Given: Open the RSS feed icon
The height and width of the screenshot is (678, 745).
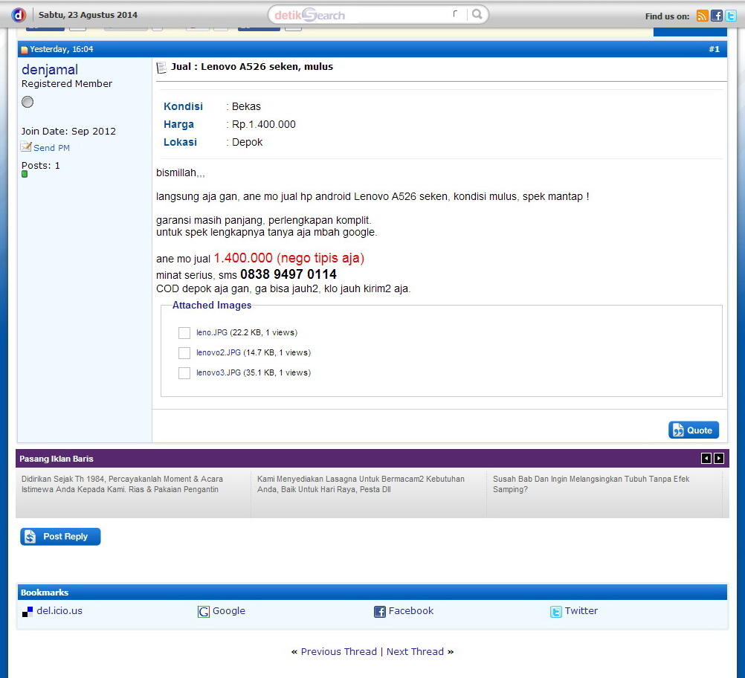Looking at the screenshot, I should pyautogui.click(x=702, y=16).
